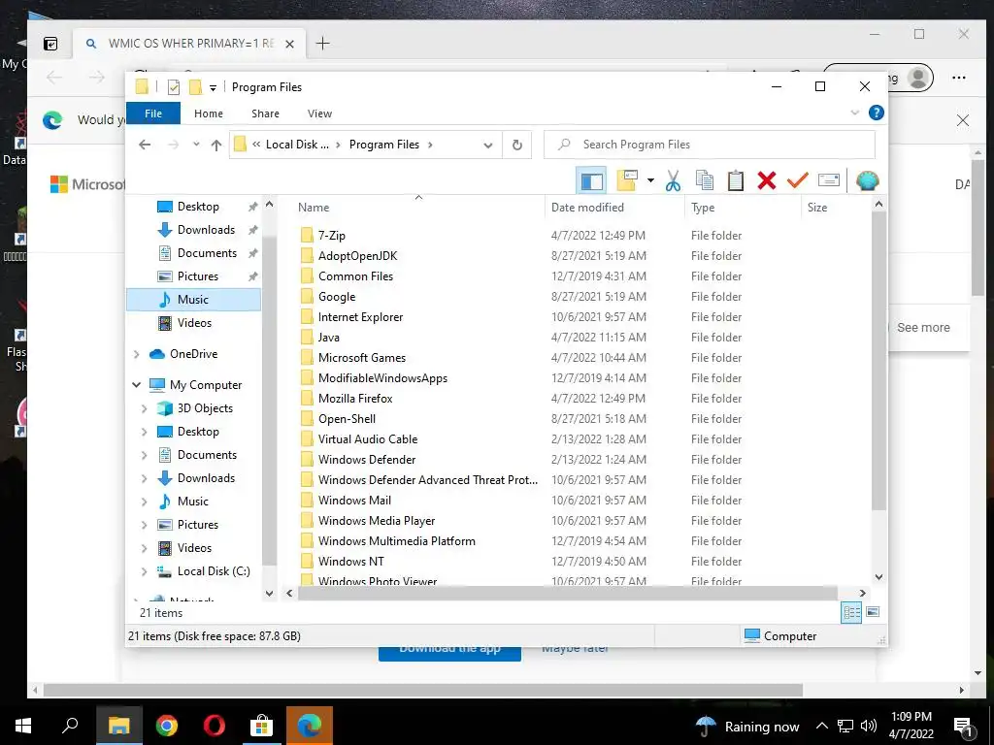Sort by the Date modified column header
994x745 pixels.
point(614,208)
